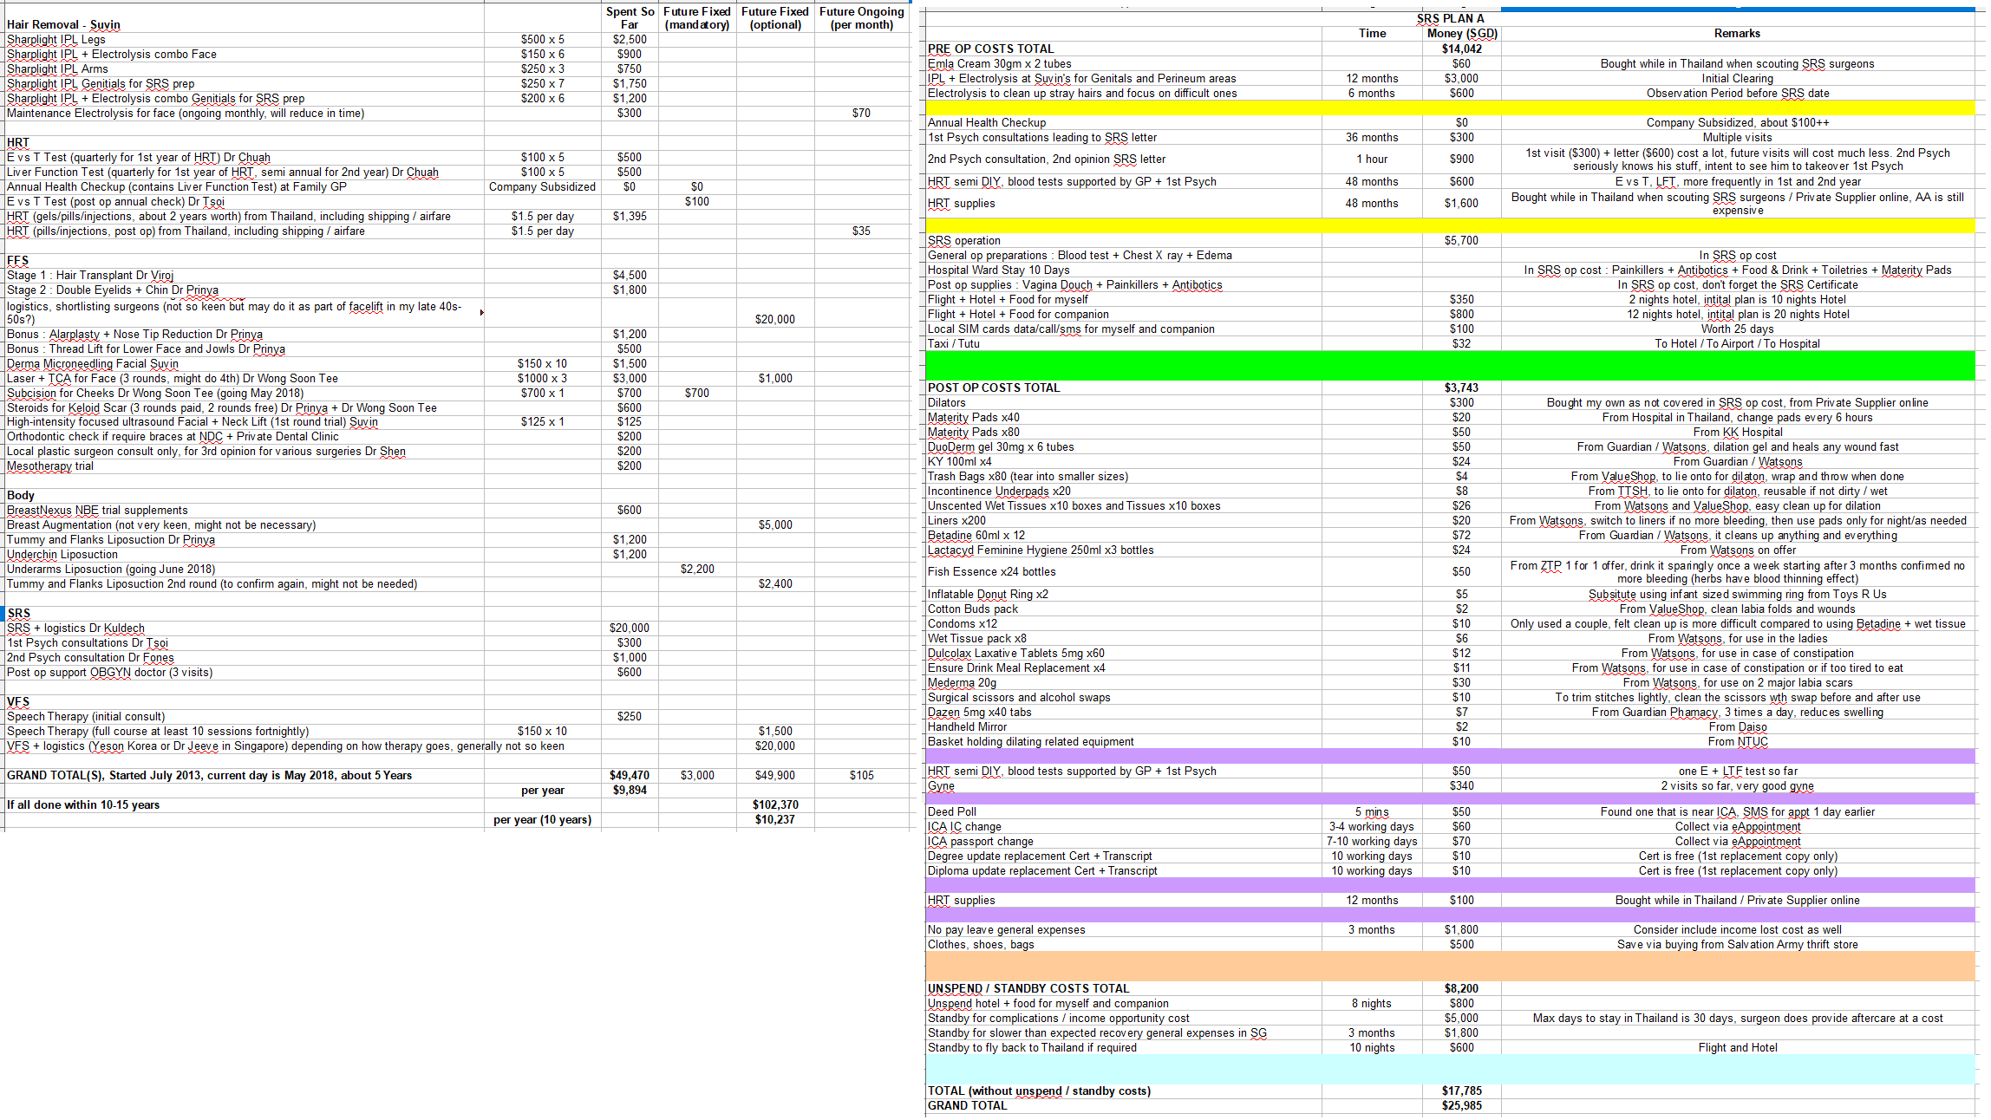Click the $25,985 grand total cell
The image size is (1991, 1120).
pyautogui.click(x=1462, y=1105)
